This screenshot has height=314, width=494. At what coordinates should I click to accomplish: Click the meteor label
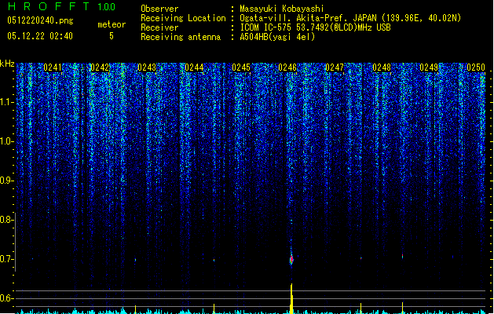pyautogui.click(x=112, y=24)
